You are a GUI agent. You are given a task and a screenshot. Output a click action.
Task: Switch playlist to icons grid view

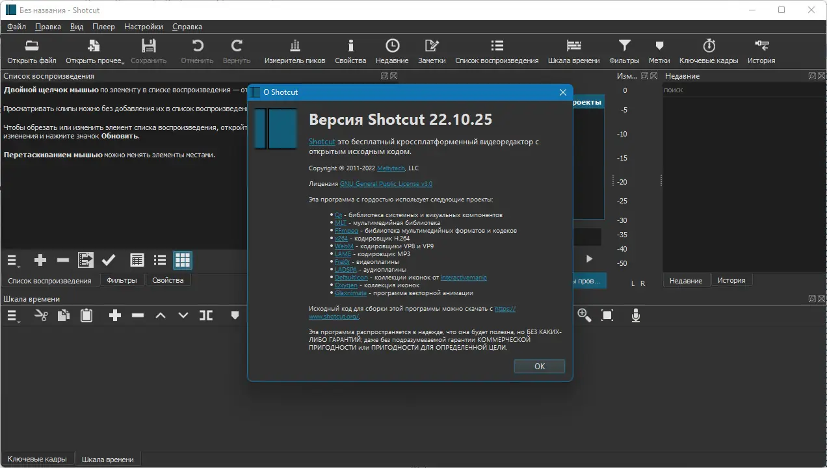point(183,260)
